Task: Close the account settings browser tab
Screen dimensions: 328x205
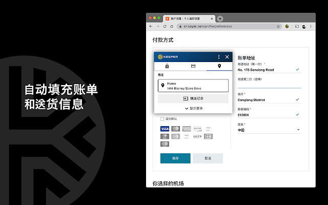Action: tap(212, 18)
